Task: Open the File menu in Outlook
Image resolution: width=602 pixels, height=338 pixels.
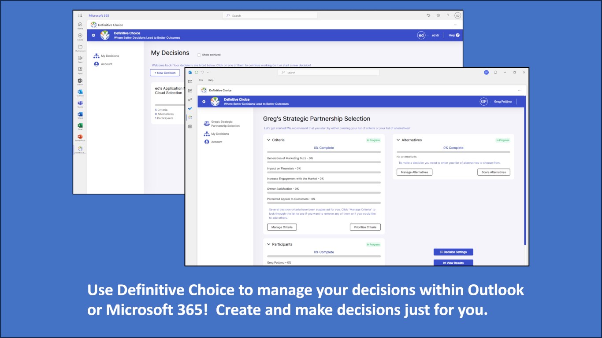Action: coord(201,80)
